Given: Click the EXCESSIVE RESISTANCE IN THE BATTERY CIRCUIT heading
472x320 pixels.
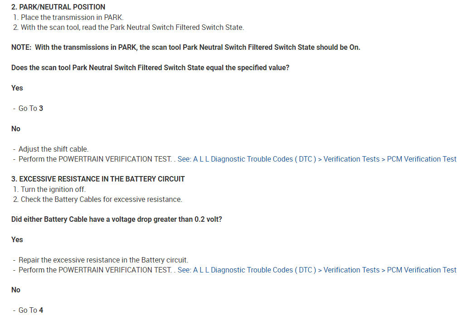Looking at the screenshot, I should pos(98,179).
